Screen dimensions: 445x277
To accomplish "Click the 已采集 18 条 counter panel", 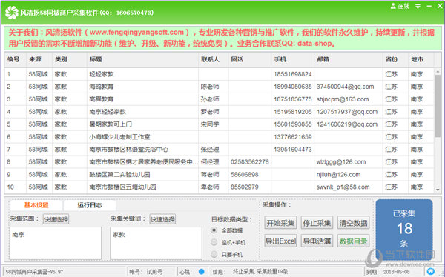I will point(404,229).
